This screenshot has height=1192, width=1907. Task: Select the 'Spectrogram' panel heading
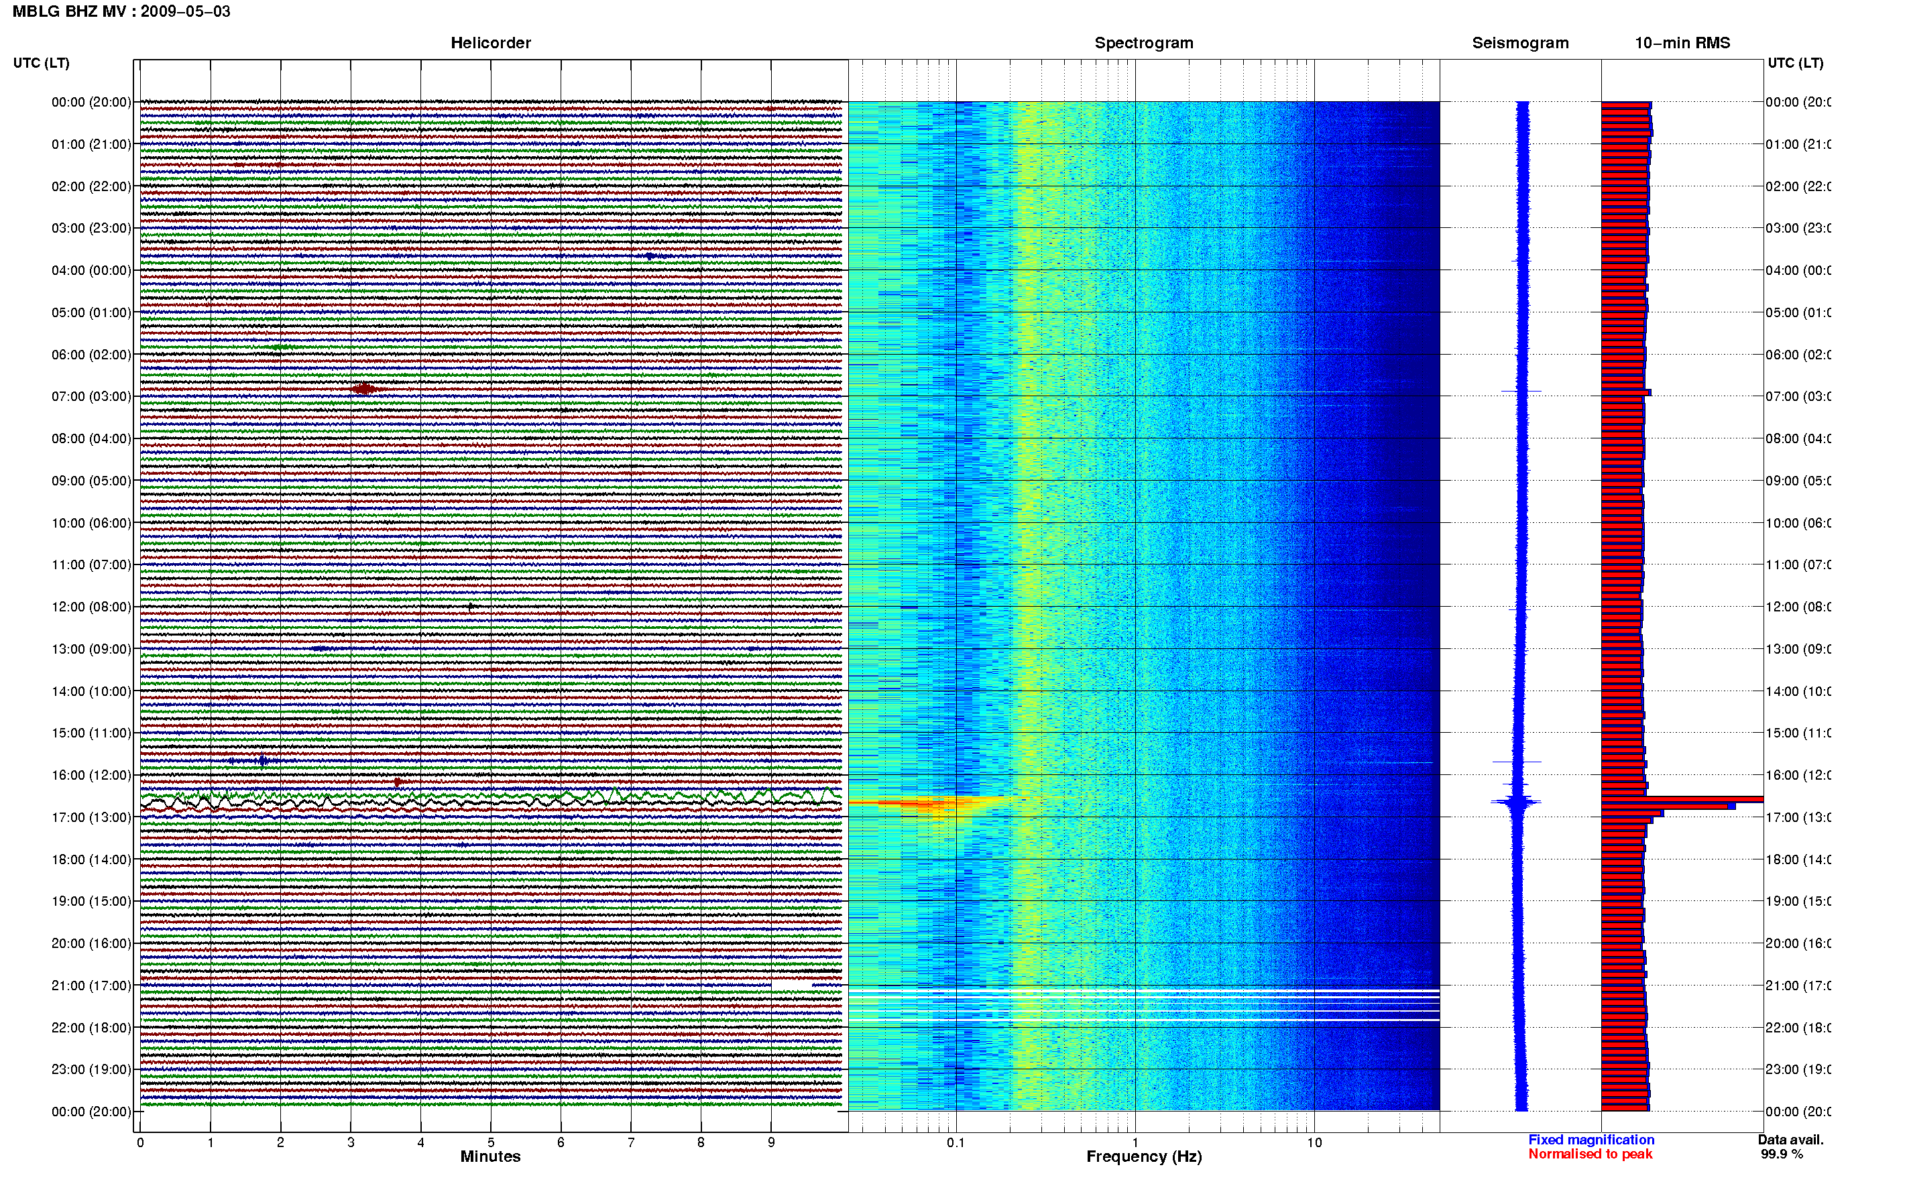[x=1144, y=44]
